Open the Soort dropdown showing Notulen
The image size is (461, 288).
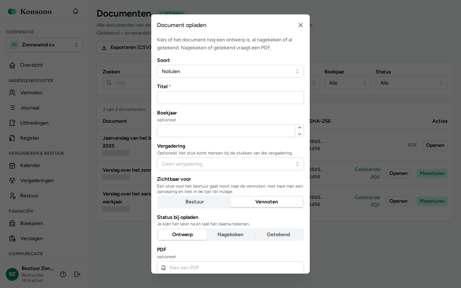tap(230, 71)
